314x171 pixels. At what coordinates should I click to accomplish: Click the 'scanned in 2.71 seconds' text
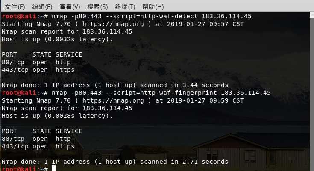coord(184,162)
